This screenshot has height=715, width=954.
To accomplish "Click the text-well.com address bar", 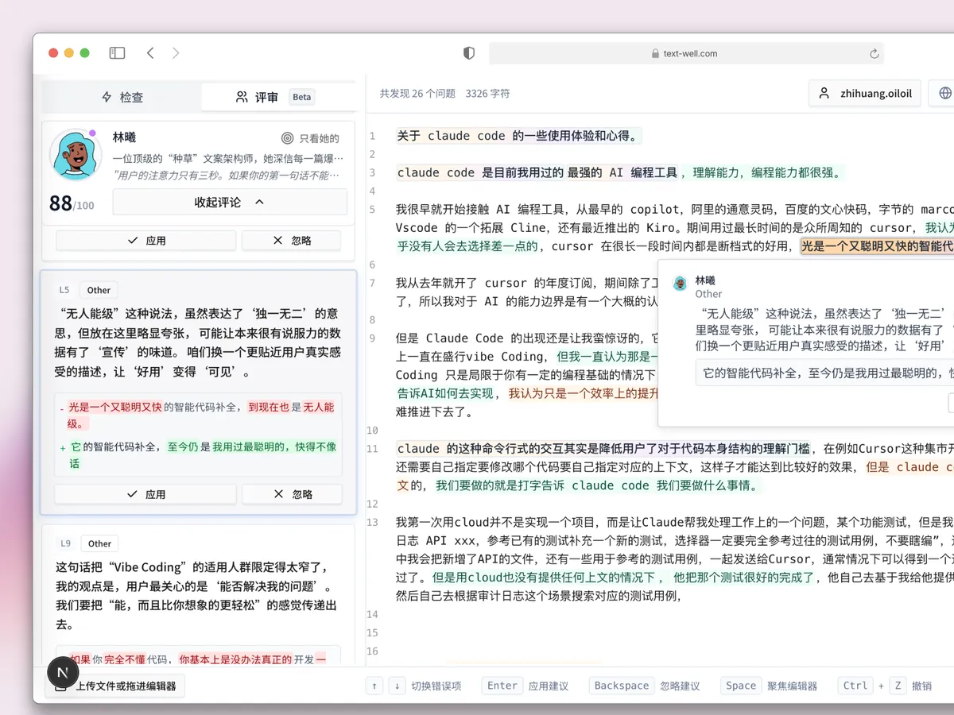I will (688, 53).
